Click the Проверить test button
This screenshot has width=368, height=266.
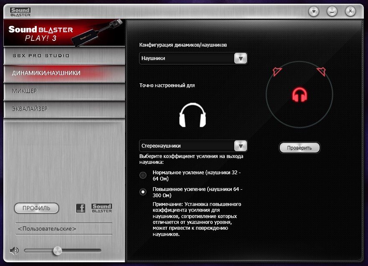coord(299,148)
